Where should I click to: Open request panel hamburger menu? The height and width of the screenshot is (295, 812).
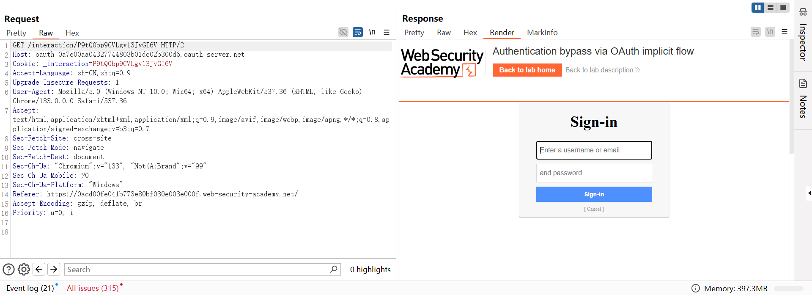point(387,32)
